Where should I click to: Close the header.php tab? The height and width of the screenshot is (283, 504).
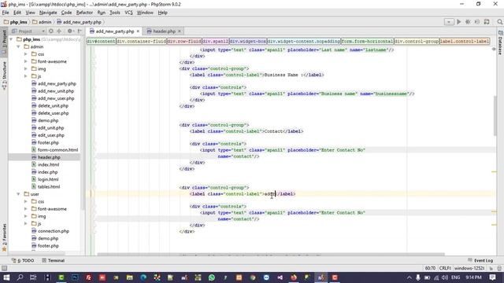[180, 31]
